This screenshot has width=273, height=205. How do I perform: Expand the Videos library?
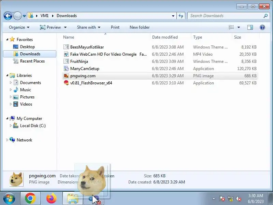[11, 104]
